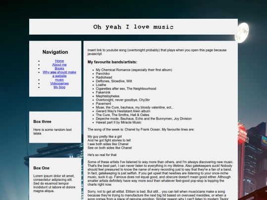The image size is (267, 200).
Task: Click the Pavement list item
Action: coord(103,104)
